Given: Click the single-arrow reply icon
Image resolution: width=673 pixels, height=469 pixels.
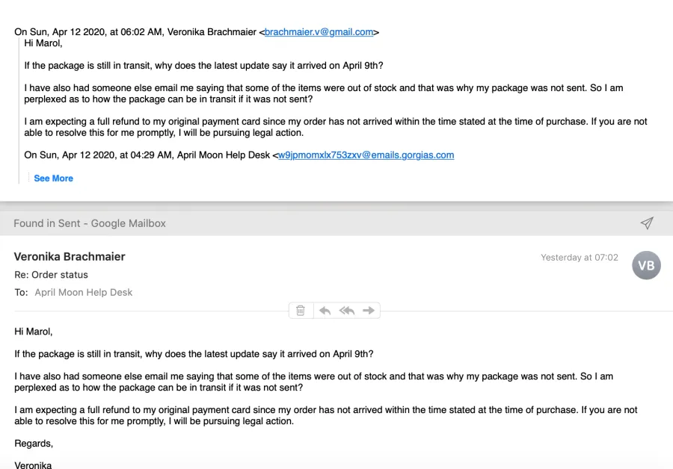Looking at the screenshot, I should click(x=325, y=311).
